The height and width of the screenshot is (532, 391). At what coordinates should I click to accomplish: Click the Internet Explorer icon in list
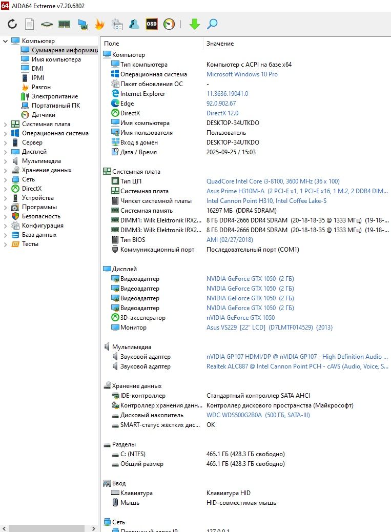click(x=115, y=93)
